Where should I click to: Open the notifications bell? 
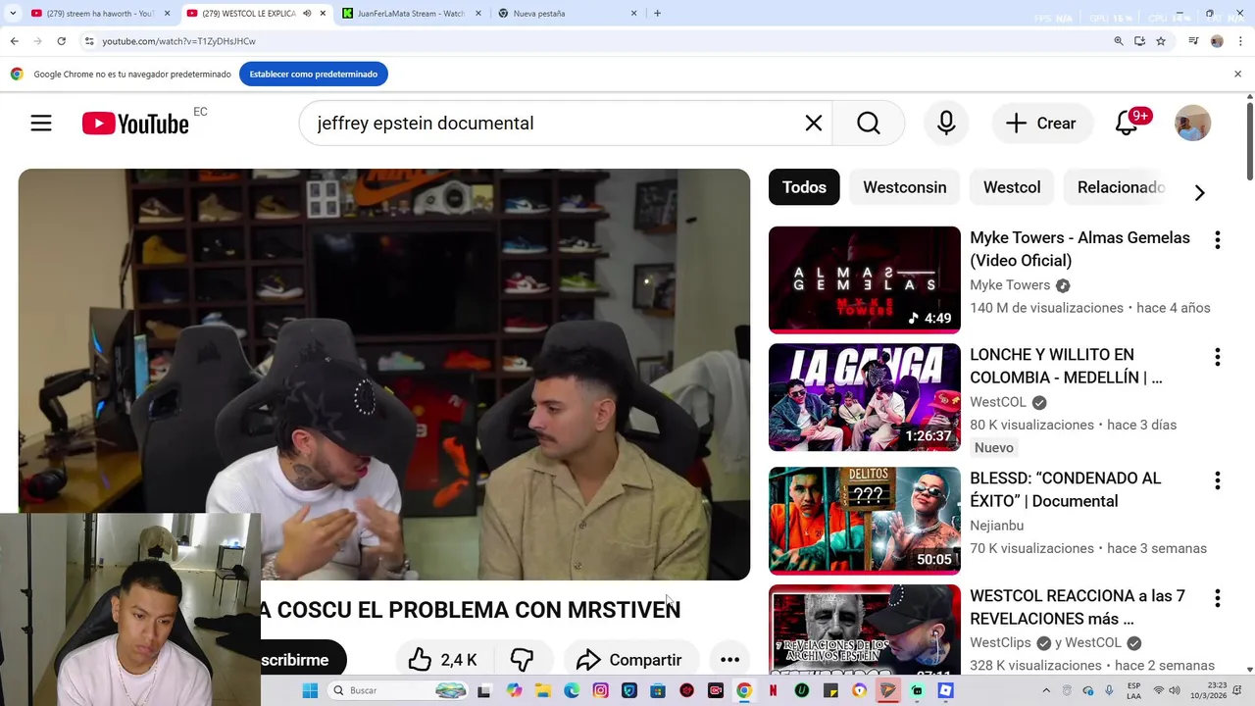pyautogui.click(x=1127, y=123)
